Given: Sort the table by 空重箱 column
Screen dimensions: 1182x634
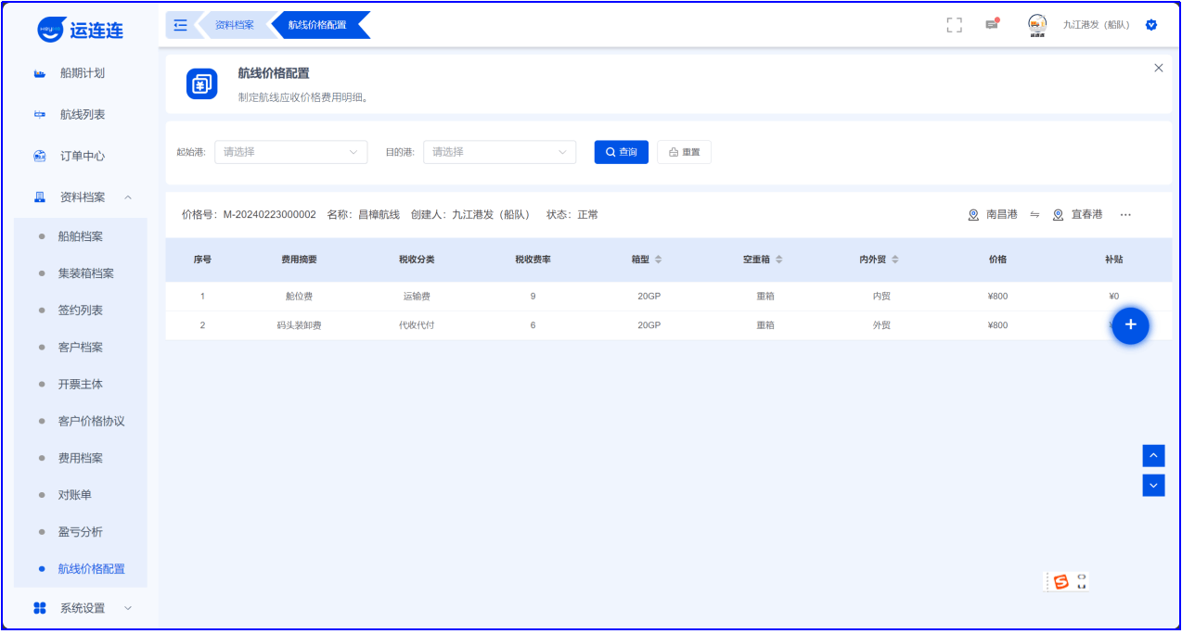Looking at the screenshot, I should [x=778, y=260].
